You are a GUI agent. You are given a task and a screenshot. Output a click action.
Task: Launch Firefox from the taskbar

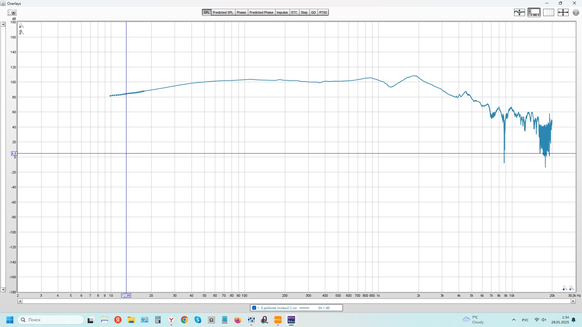[x=238, y=320]
